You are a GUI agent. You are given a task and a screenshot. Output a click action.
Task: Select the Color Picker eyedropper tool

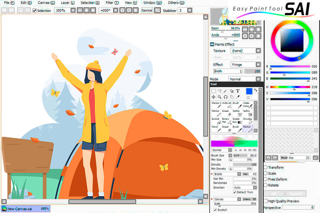pyautogui.click(x=238, y=97)
